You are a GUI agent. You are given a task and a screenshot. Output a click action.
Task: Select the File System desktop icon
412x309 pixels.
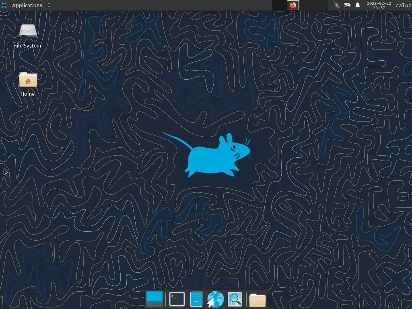click(x=28, y=31)
